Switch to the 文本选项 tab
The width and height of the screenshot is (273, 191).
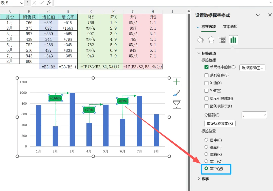(230, 27)
